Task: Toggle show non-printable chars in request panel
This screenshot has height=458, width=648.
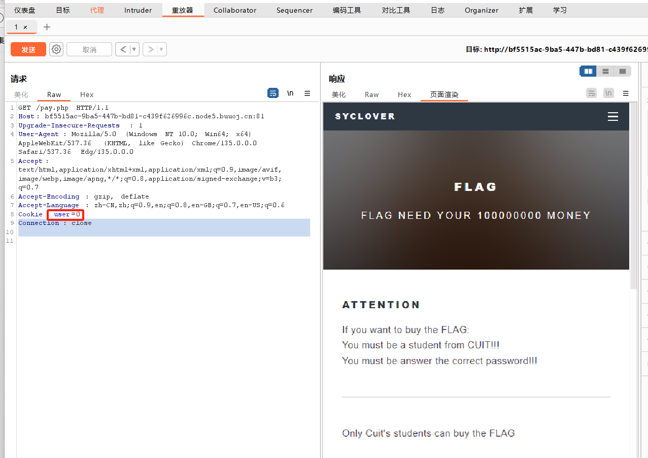Action: [x=290, y=93]
